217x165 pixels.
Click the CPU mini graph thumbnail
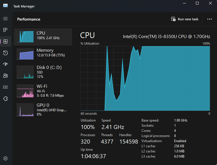coord(25,37)
